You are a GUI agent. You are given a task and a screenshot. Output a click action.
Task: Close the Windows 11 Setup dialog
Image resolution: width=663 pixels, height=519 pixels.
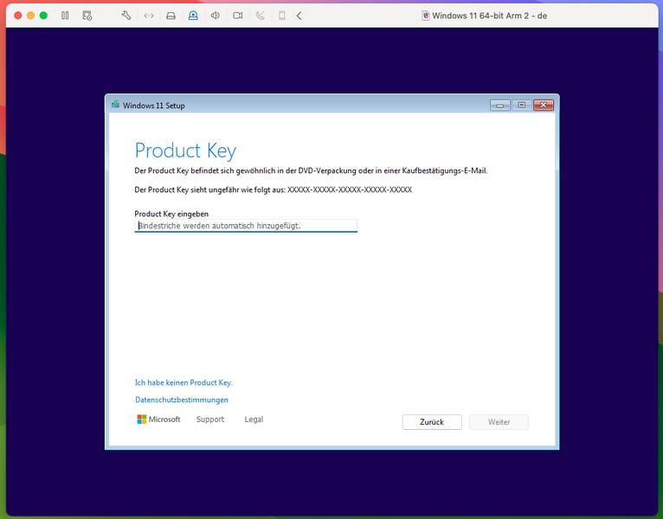544,105
